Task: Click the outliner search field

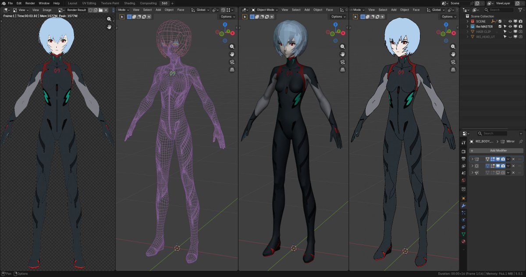Action: click(x=499, y=10)
